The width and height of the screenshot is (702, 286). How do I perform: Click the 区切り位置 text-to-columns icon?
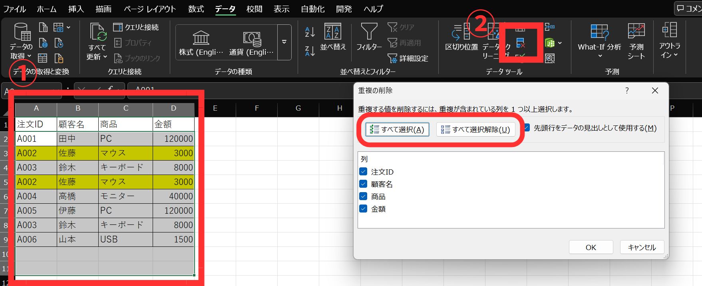point(461,37)
